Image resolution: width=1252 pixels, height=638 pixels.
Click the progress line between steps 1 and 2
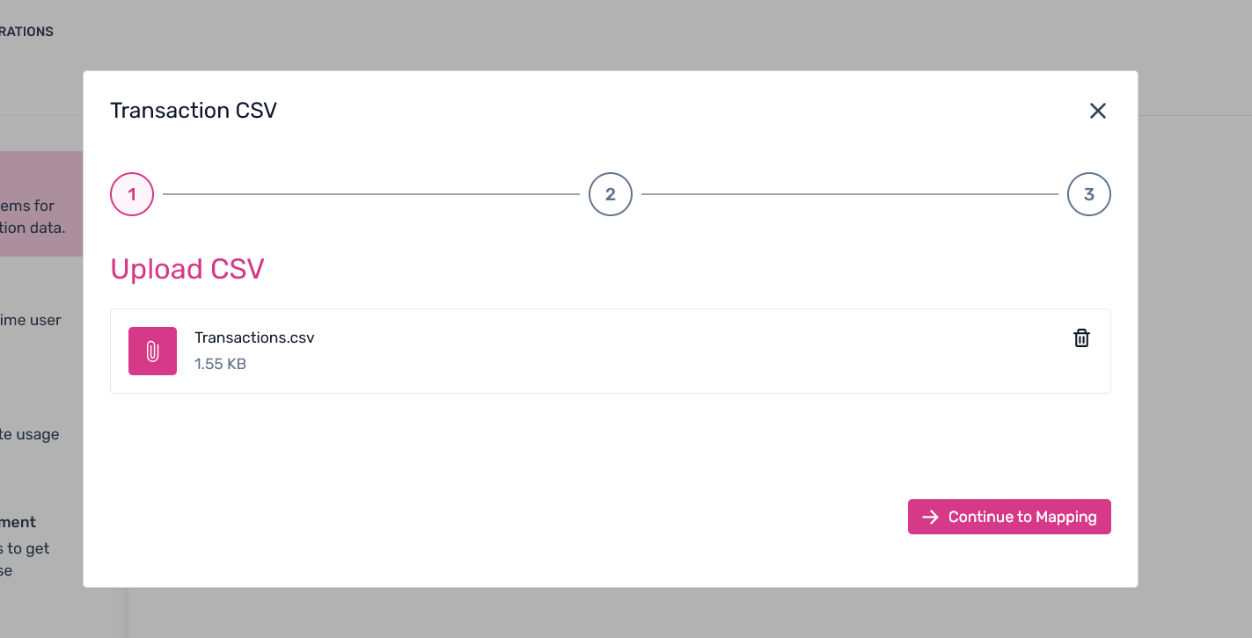coord(370,194)
